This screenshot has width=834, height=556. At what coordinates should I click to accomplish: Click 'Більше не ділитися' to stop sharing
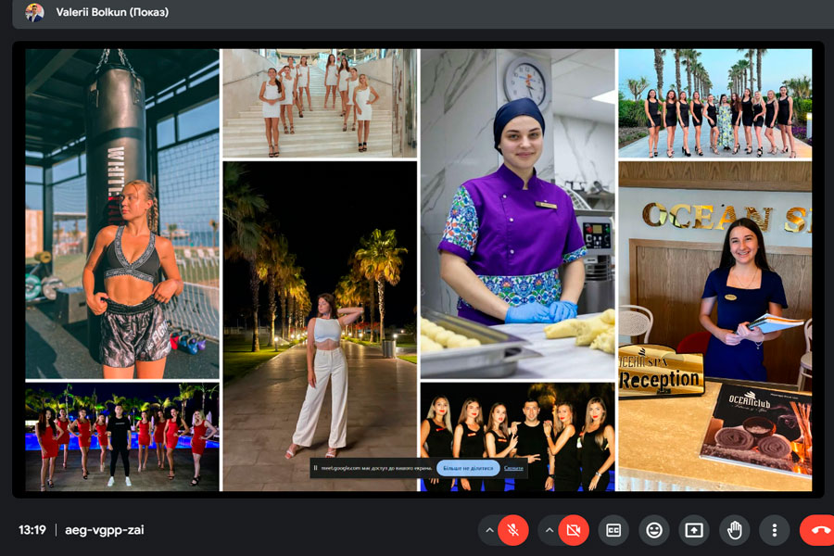coord(467,468)
